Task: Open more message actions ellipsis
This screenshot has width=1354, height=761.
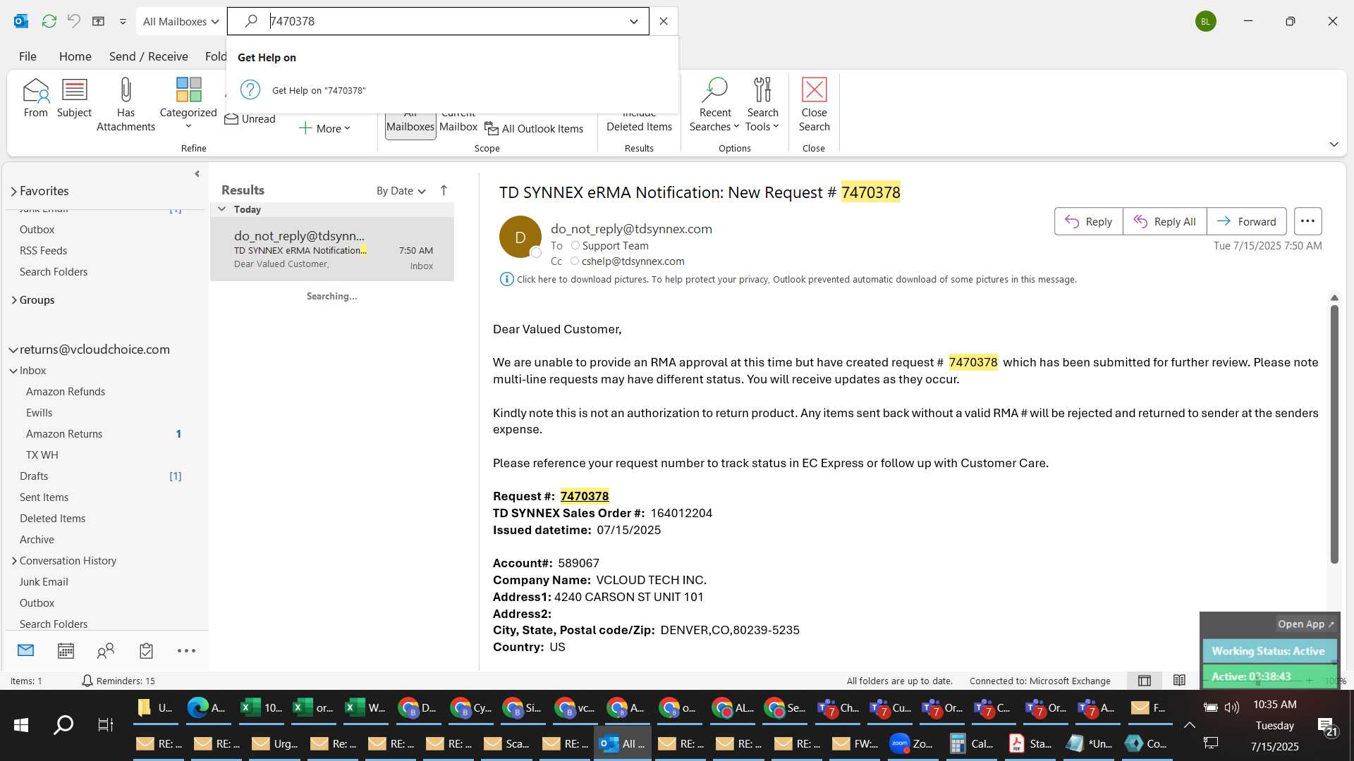Action: coord(1307,221)
